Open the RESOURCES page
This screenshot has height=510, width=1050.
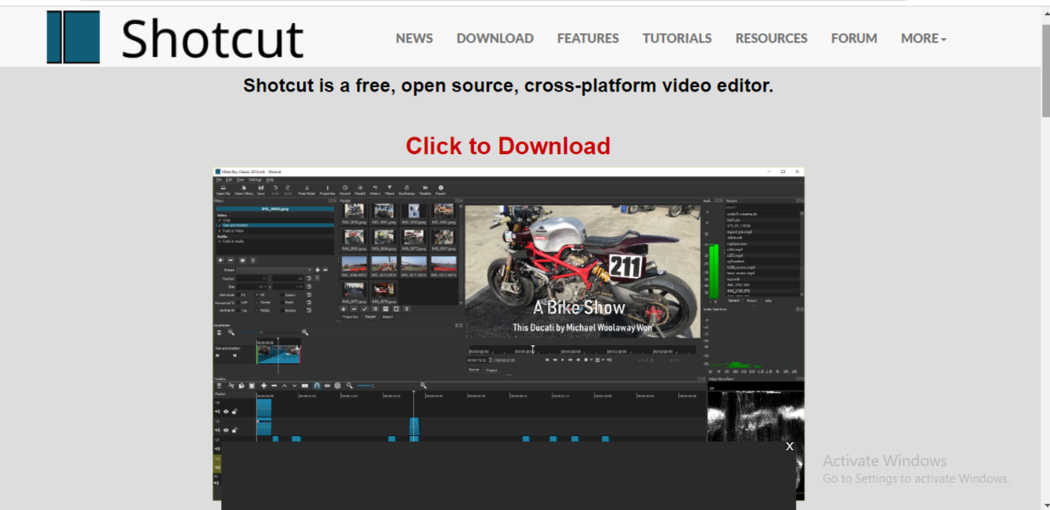click(x=771, y=38)
